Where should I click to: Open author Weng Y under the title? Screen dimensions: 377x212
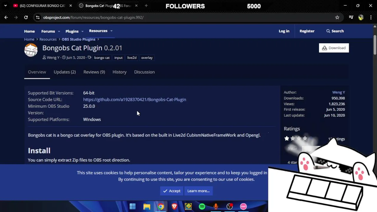pos(53,58)
